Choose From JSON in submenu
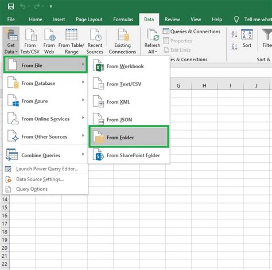This screenshot has height=270, width=272. (129, 119)
